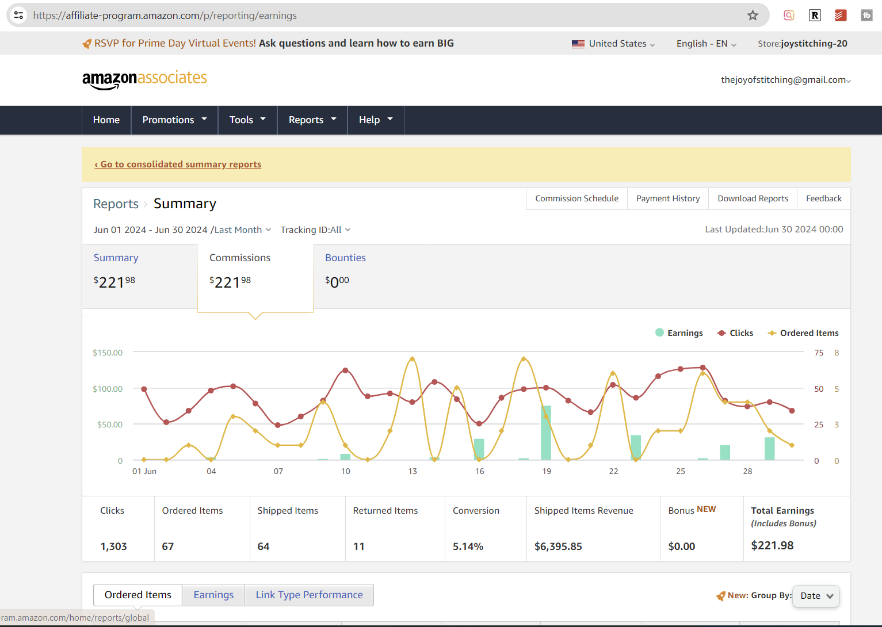Screen dimensions: 882x627
Task: Click the bookmark star icon in address bar
Action: (x=753, y=16)
